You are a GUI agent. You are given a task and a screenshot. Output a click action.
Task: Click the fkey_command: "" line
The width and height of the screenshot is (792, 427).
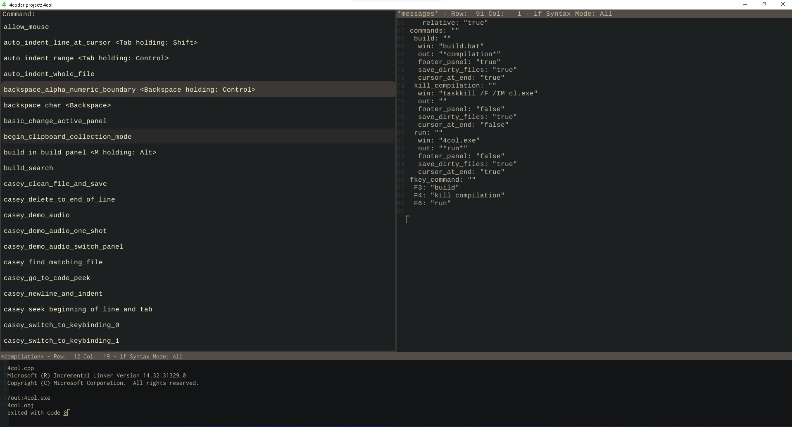tap(442, 180)
